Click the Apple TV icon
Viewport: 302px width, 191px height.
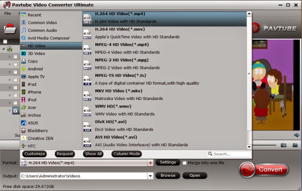point(24,76)
